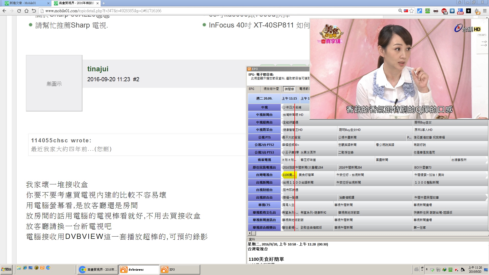This screenshot has width=489, height=275.
Task: Select 華視CTS channel row
Action: [x=264, y=205]
